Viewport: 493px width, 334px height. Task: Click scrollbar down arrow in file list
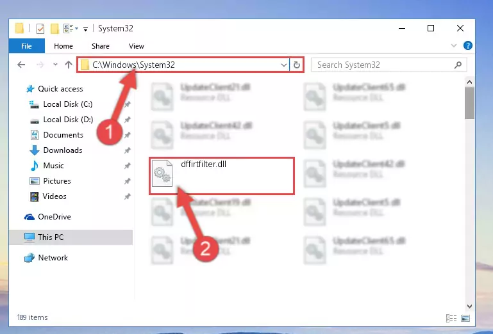point(469,306)
